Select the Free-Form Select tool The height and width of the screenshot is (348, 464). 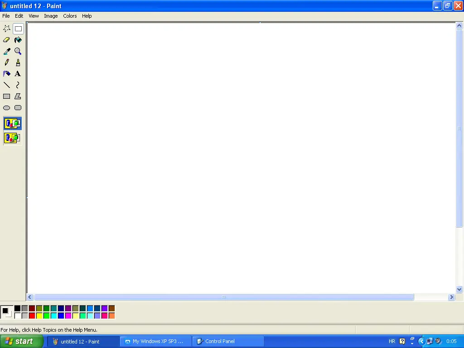pyautogui.click(x=6, y=28)
